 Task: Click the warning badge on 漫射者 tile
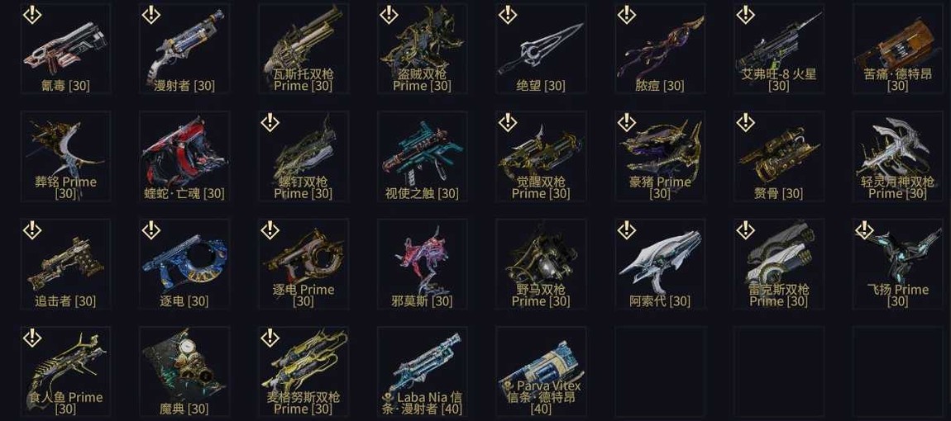(151, 15)
